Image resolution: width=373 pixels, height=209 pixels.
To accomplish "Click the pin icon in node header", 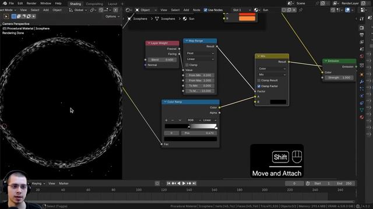I will (301, 10).
